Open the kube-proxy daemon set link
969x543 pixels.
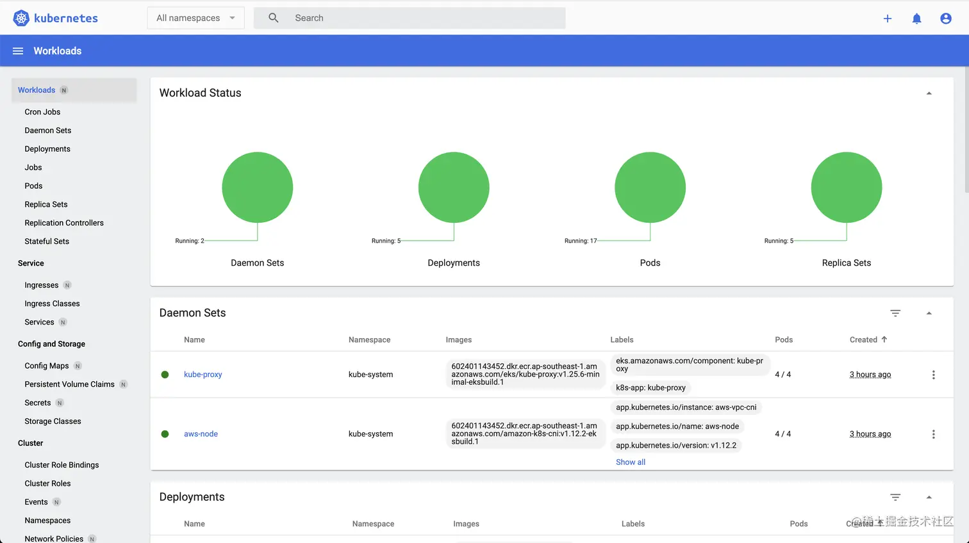click(x=203, y=375)
